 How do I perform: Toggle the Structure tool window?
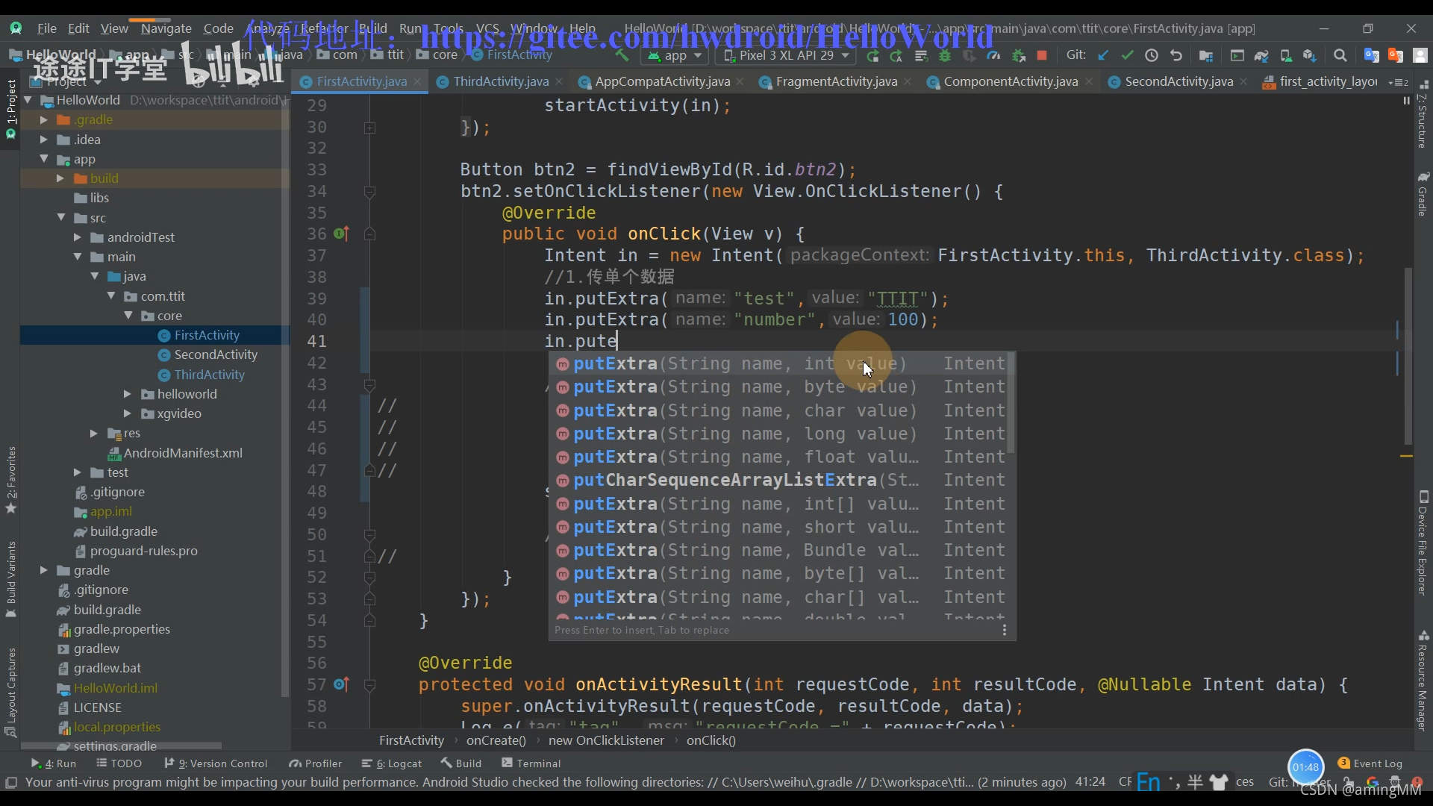1423,116
